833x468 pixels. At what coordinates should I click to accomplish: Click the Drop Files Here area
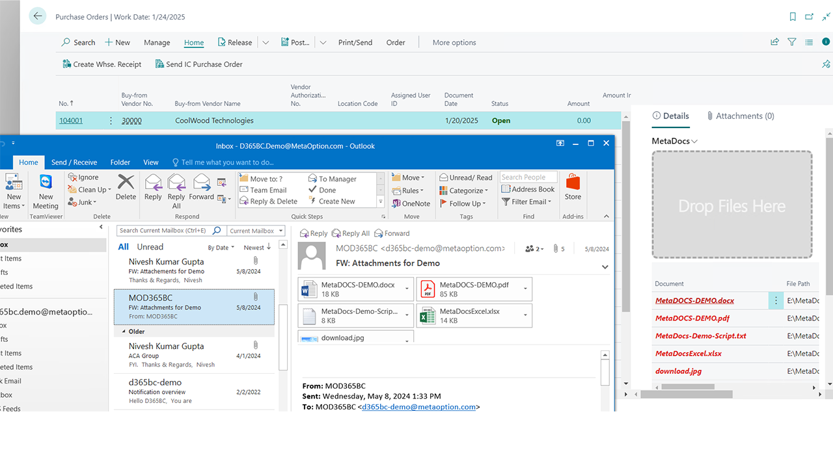pyautogui.click(x=732, y=205)
